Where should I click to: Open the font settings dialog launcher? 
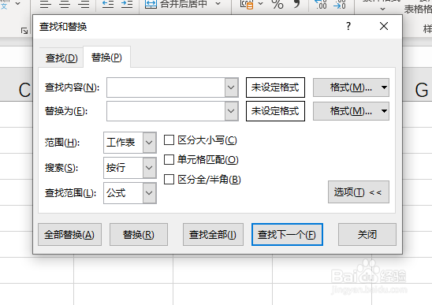[24, 31]
